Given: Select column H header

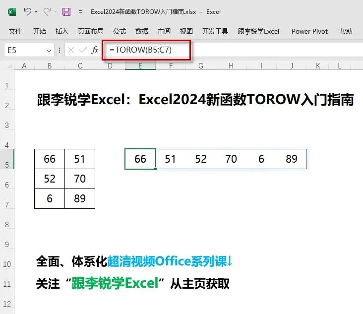Looking at the screenshot, I should click(231, 66).
